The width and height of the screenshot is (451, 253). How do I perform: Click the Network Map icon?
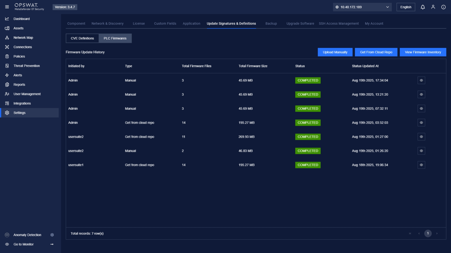(x=7, y=38)
